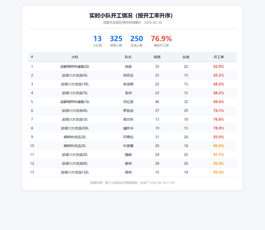
Task: Click the 91.7% rate cell
Action: click(x=218, y=154)
